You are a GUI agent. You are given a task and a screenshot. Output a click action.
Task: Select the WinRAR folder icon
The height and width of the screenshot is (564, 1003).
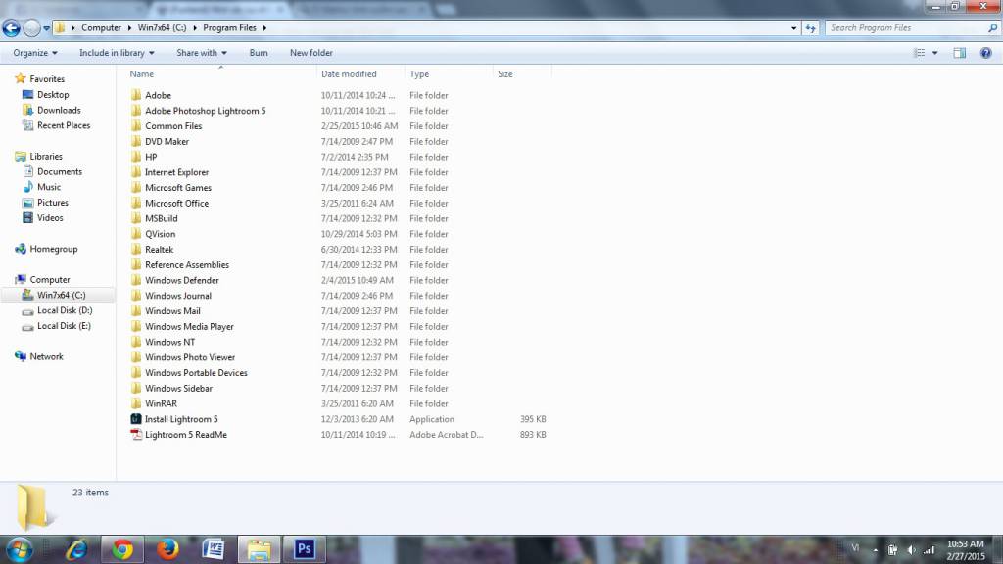[x=135, y=403]
